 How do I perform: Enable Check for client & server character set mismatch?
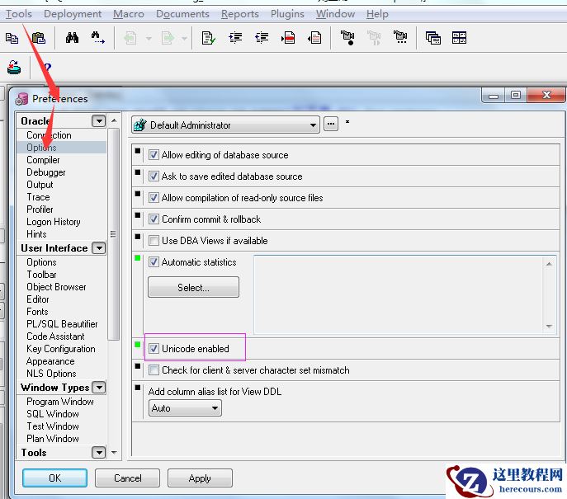tap(154, 370)
